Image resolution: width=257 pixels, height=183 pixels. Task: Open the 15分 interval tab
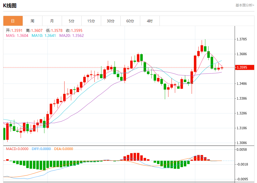coord(91,21)
